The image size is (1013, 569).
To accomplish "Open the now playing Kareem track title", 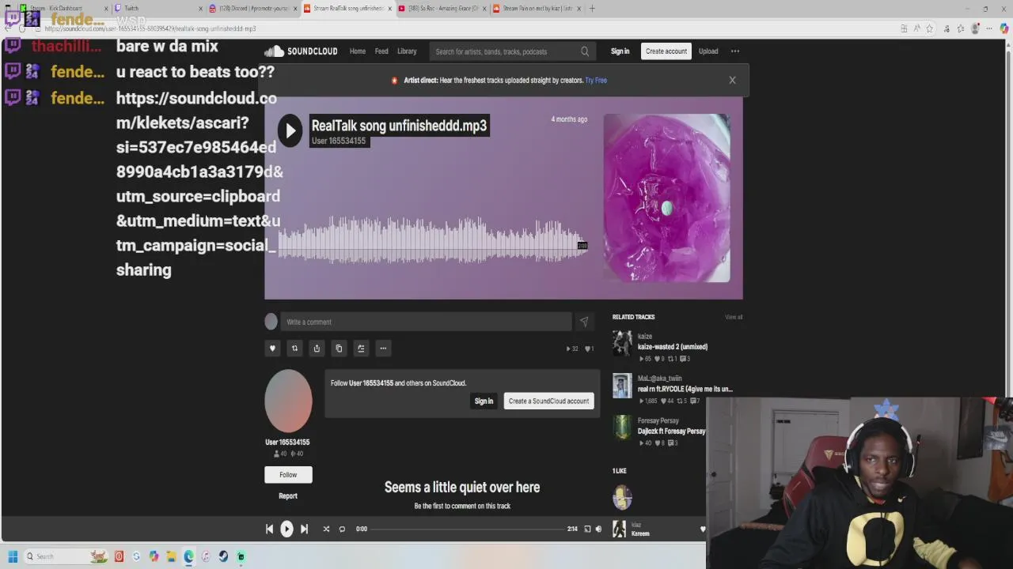I will click(640, 533).
